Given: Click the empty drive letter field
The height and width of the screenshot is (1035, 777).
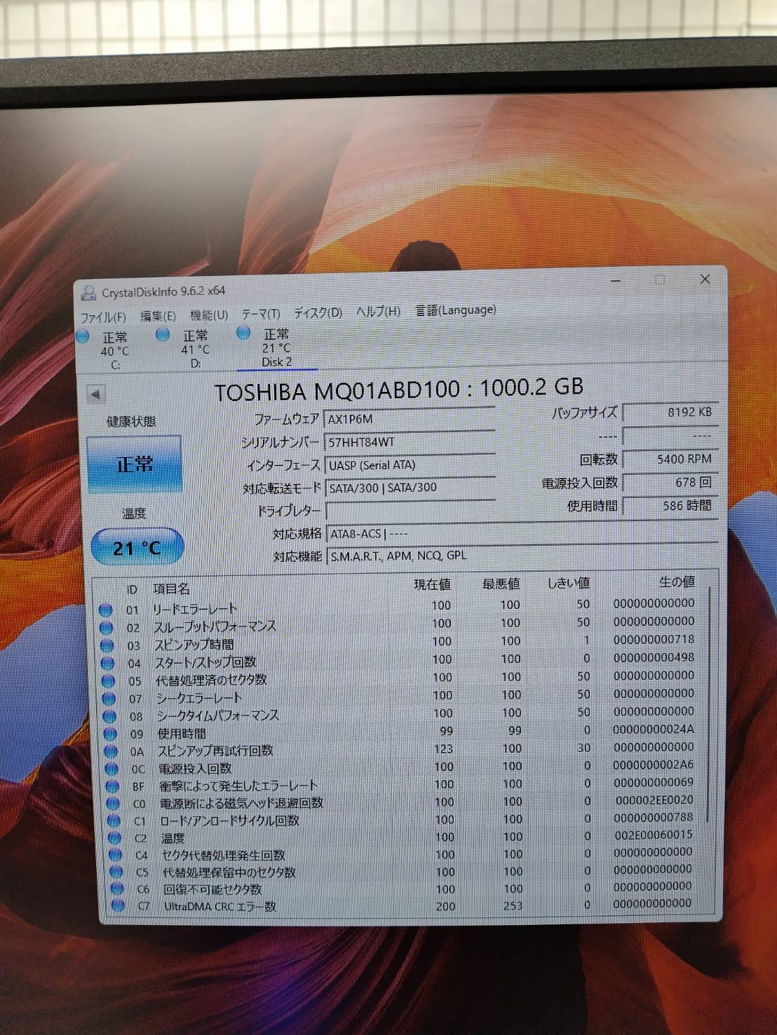Looking at the screenshot, I should (410, 510).
